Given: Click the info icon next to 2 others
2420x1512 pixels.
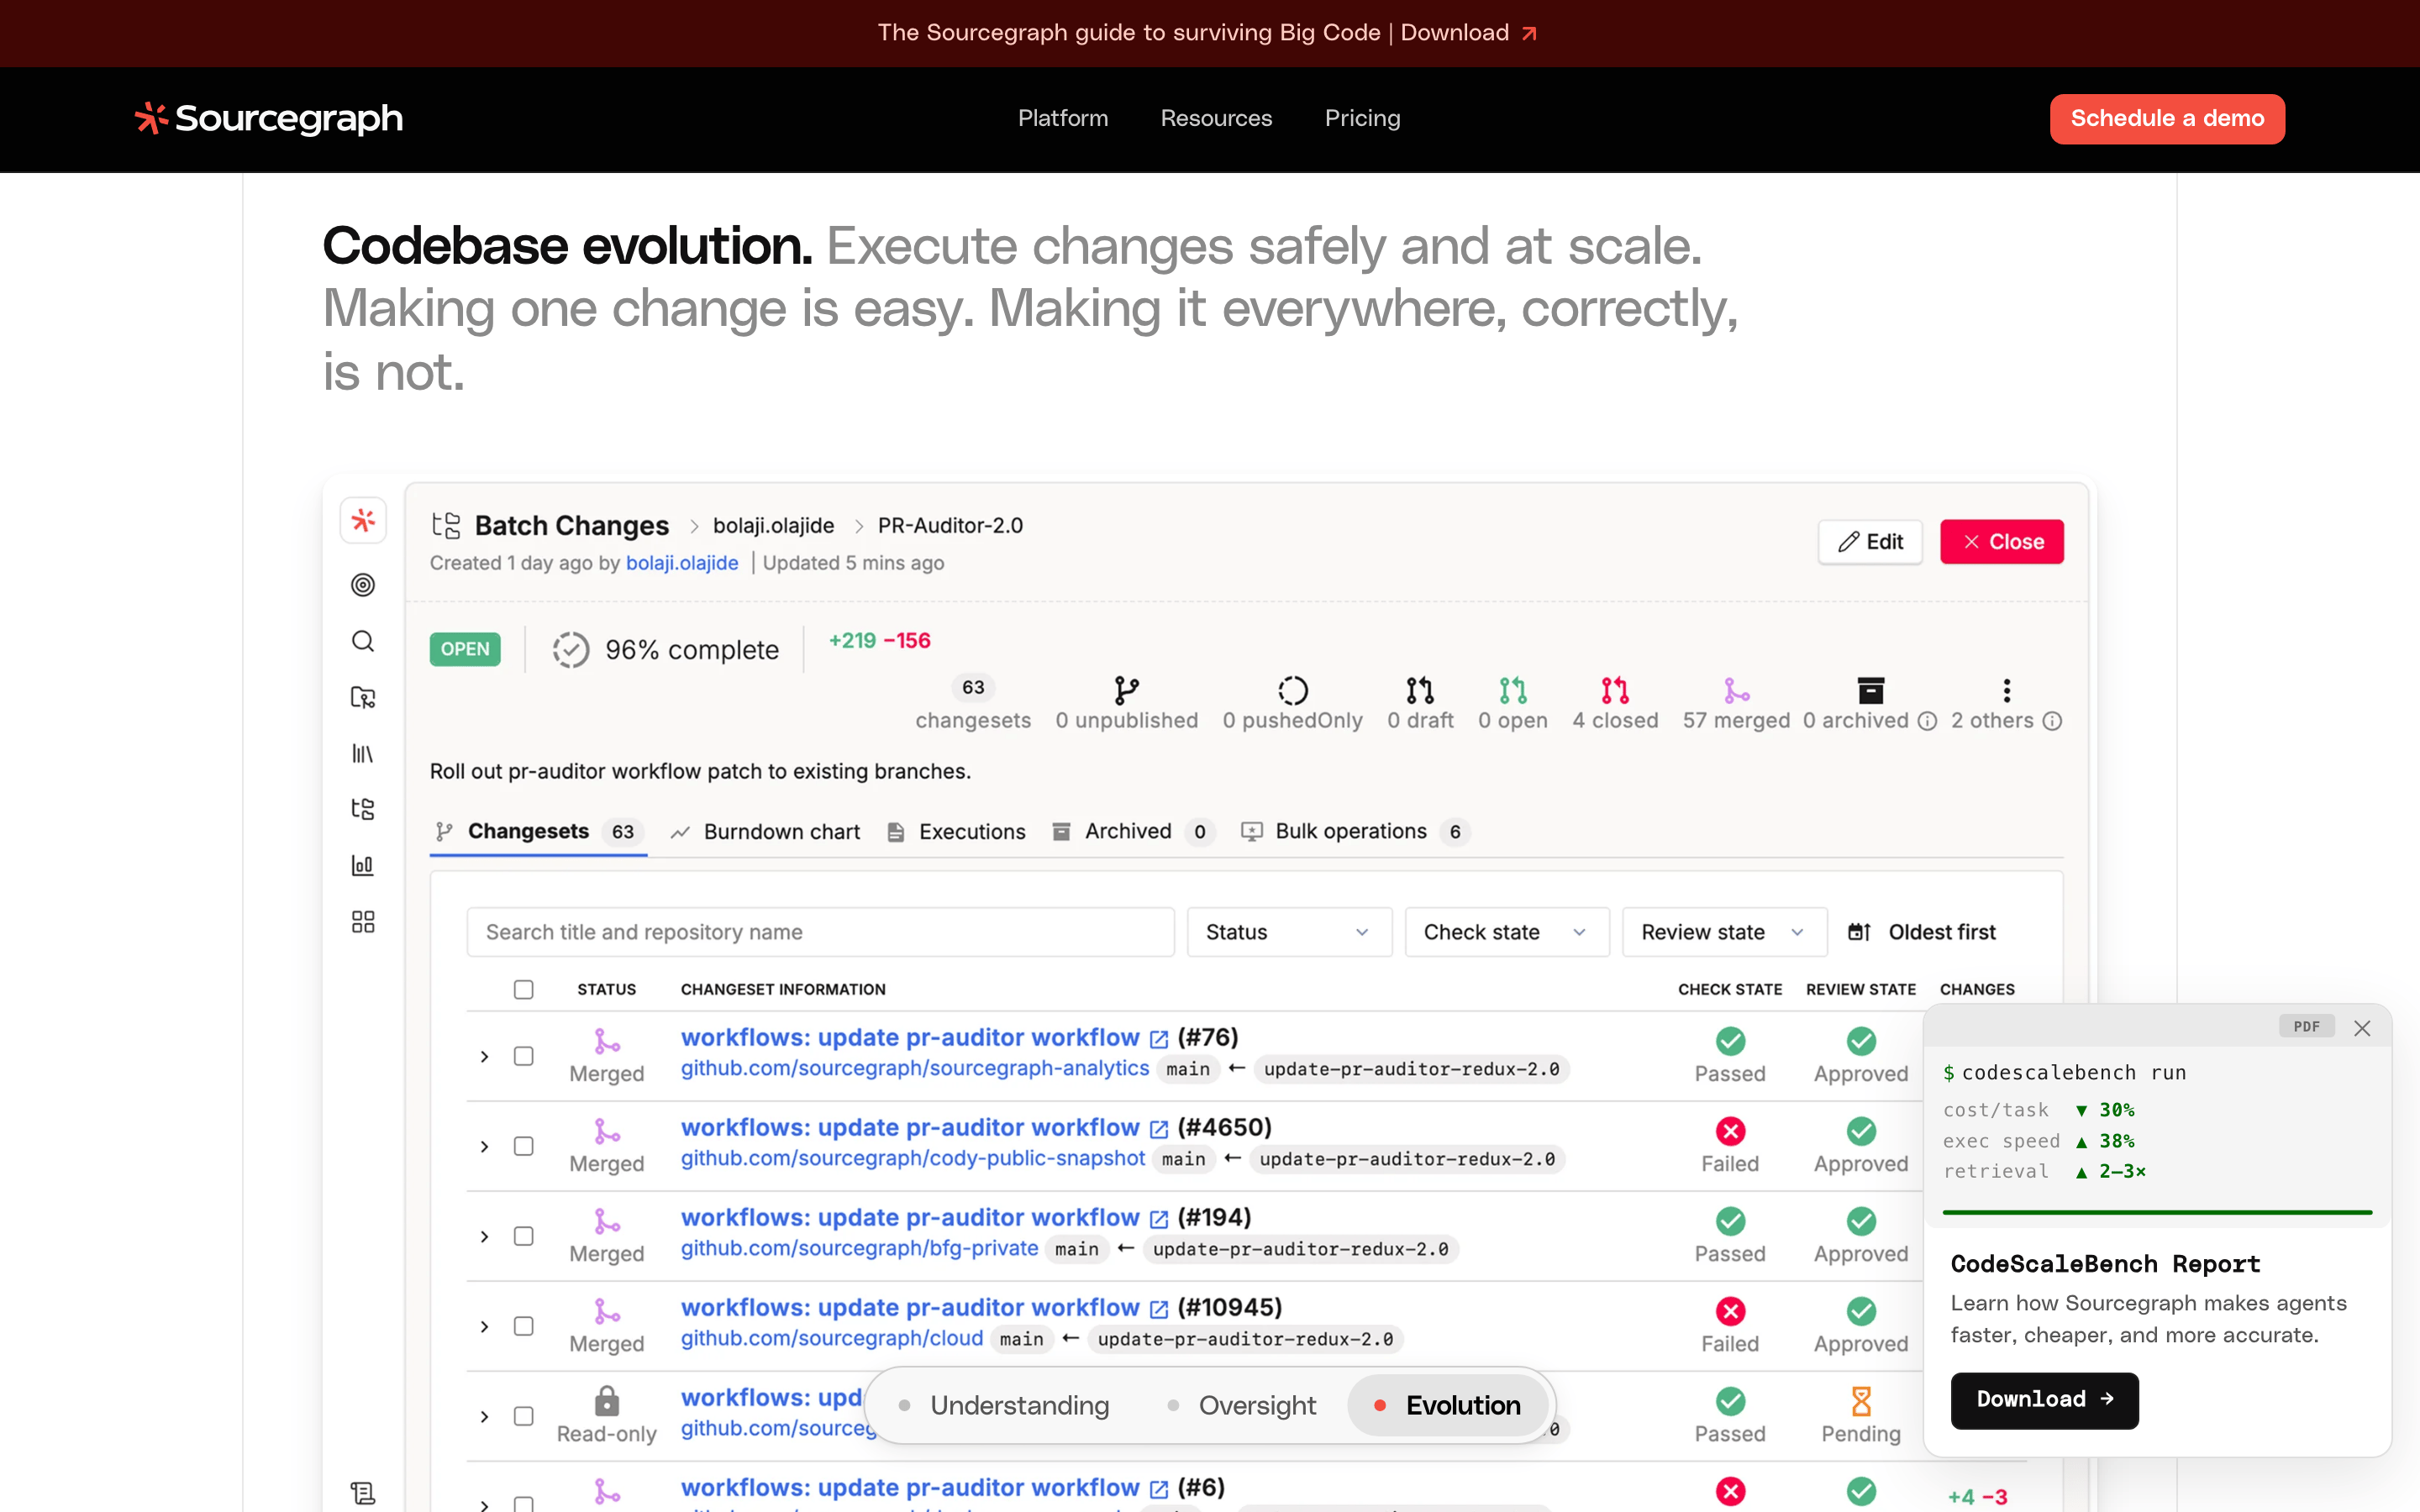Looking at the screenshot, I should 2052,721.
